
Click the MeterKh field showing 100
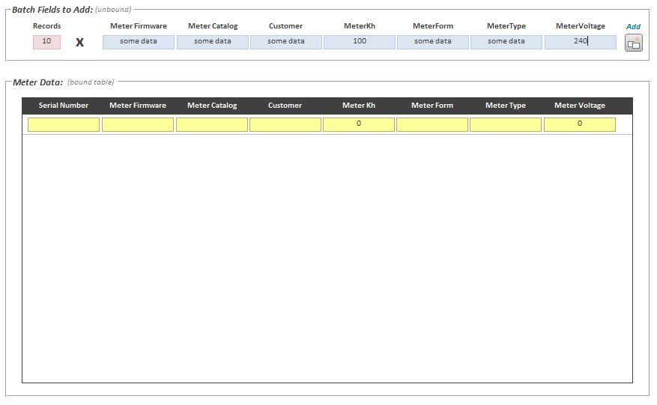(360, 42)
